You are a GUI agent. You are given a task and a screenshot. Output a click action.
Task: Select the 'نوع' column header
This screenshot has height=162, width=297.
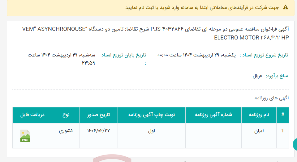[x=66, y=115]
